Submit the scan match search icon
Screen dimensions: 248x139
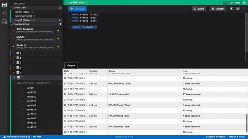coord(59,83)
